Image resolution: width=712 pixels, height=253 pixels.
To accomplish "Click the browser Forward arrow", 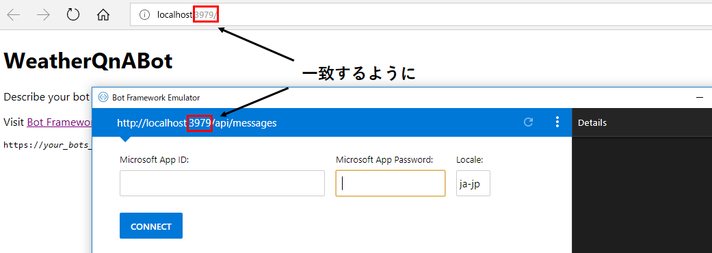I will pyautogui.click(x=43, y=15).
